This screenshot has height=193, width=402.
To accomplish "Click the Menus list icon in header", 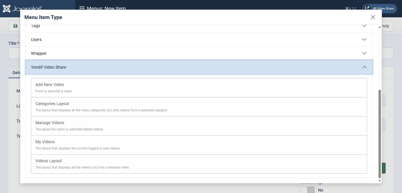I will (x=82, y=8).
